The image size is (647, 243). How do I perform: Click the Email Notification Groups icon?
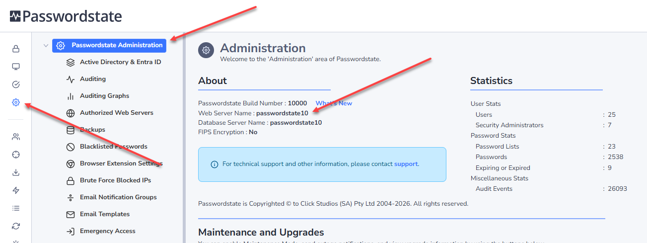71,197
